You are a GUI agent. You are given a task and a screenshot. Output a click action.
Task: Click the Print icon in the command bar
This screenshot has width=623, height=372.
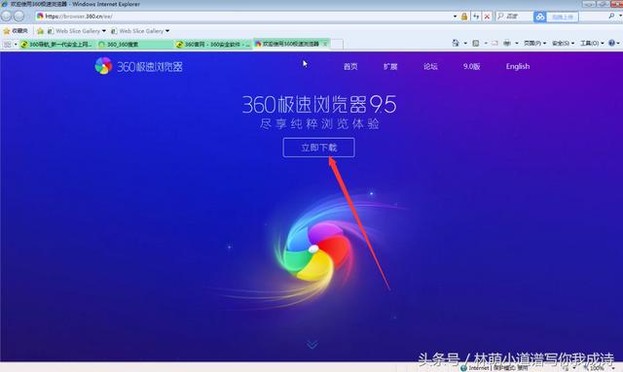coord(507,43)
